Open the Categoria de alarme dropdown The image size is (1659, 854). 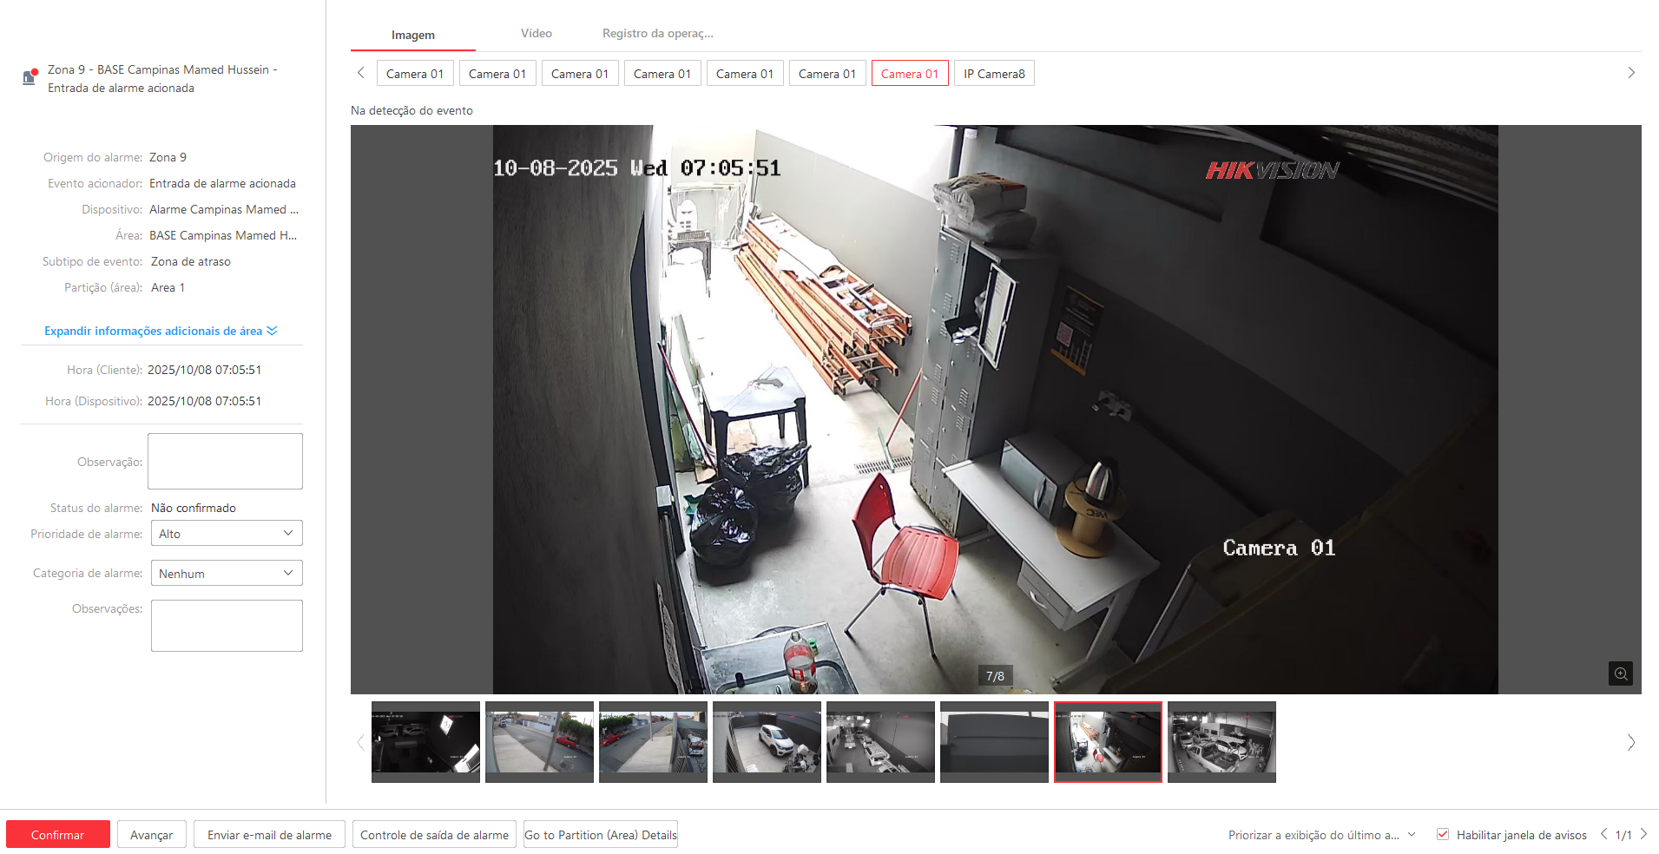(227, 573)
